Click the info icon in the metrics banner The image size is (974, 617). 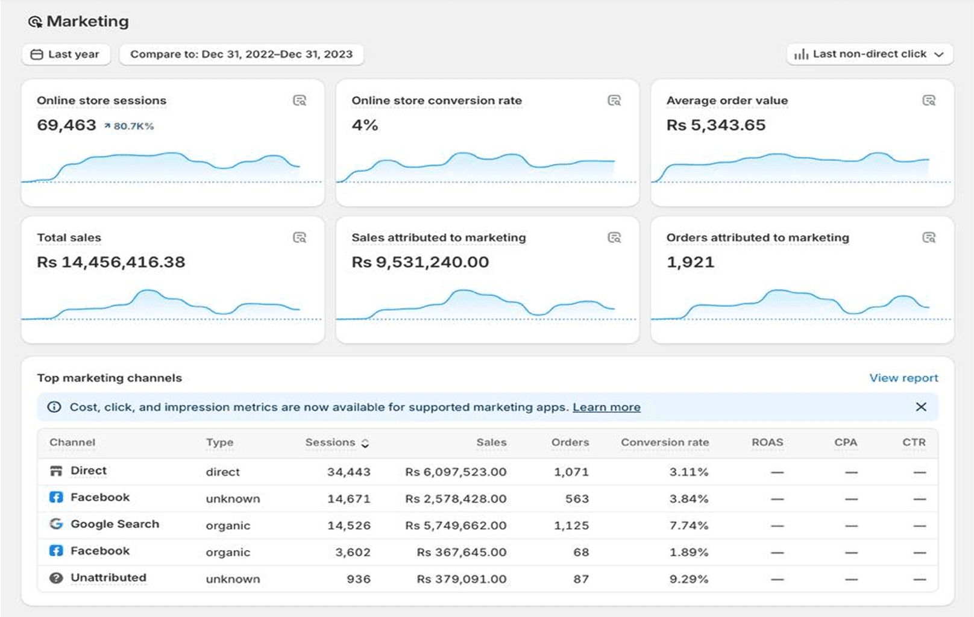pos(54,407)
